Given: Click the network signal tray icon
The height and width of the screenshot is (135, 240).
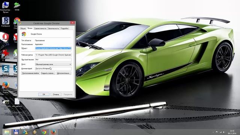Looking at the screenshot, I should click(x=220, y=132).
